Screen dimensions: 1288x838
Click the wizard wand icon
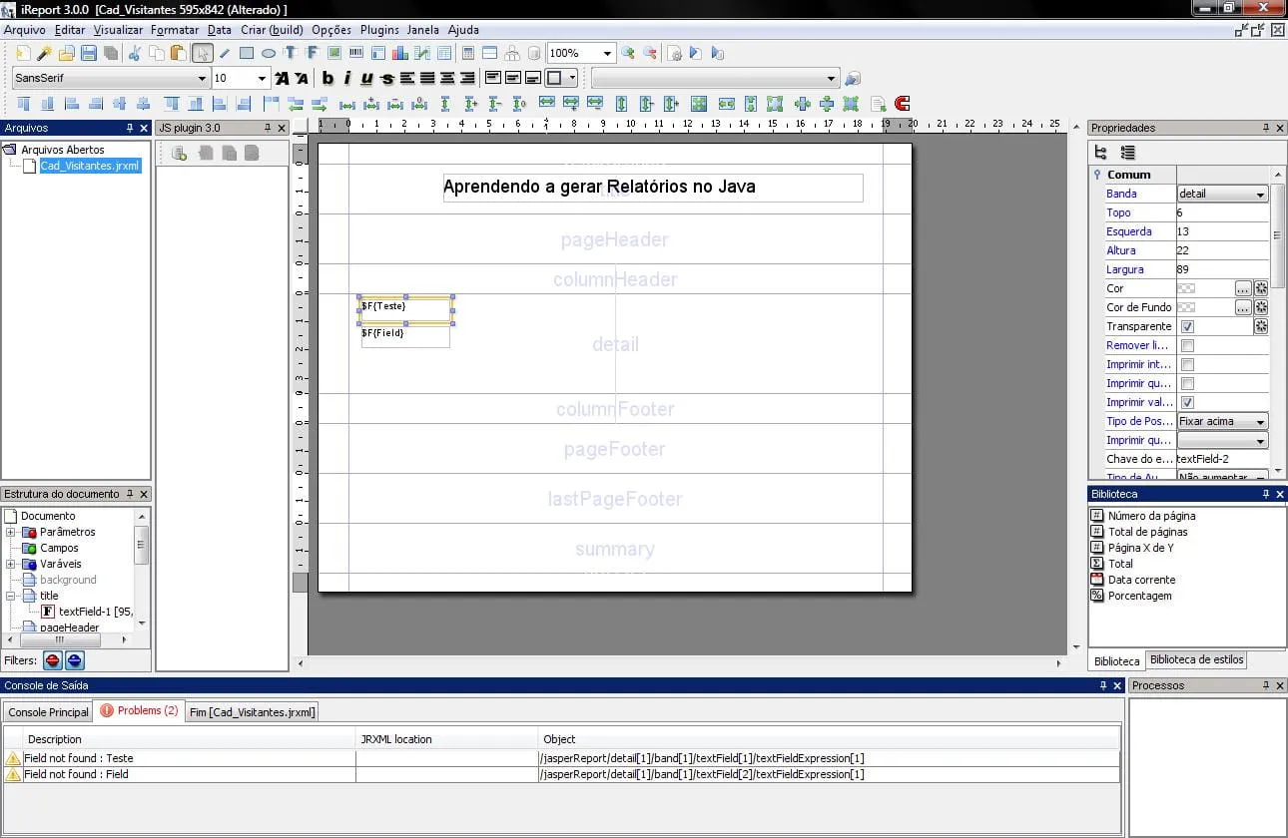pyautogui.click(x=44, y=53)
